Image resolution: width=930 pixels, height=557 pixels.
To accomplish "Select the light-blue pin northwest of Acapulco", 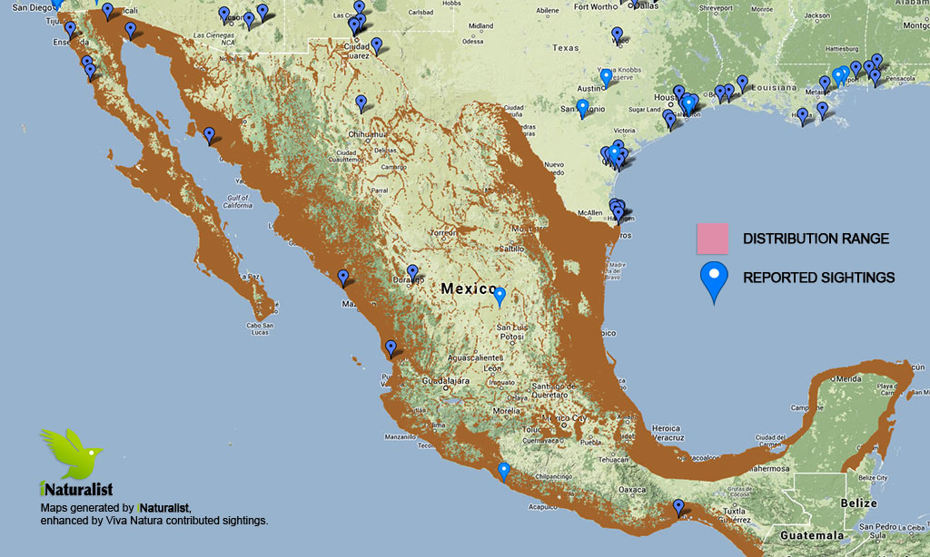I will (503, 472).
